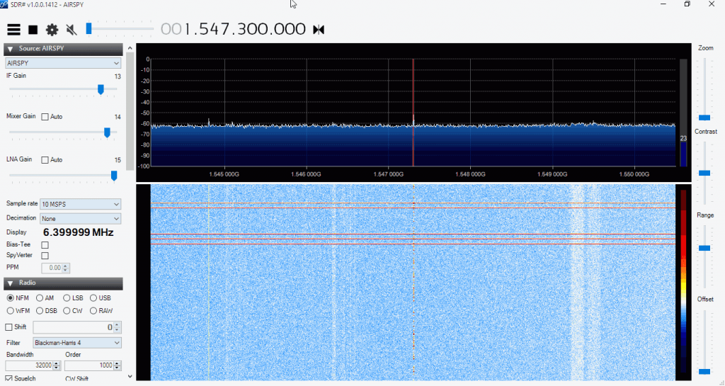The height and width of the screenshot is (386, 725).
Task: Increase Bandwidth with the up stepper arrow
Action: 57,363
